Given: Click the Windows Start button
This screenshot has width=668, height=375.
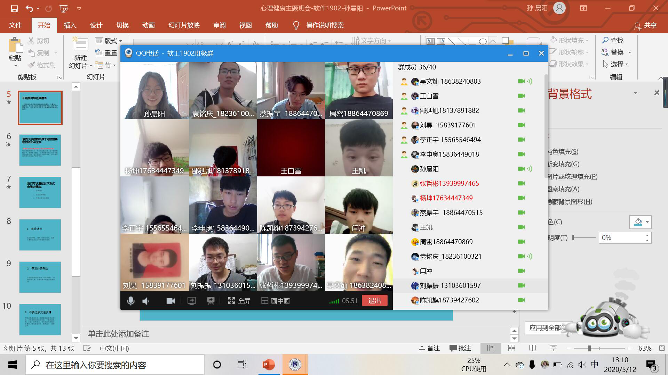Looking at the screenshot, I should [x=13, y=365].
